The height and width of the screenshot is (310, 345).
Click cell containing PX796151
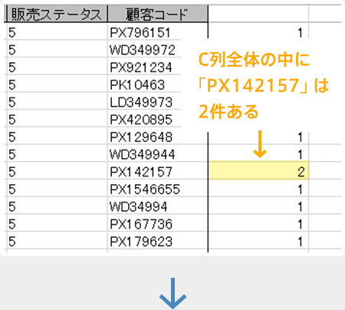(x=158, y=31)
